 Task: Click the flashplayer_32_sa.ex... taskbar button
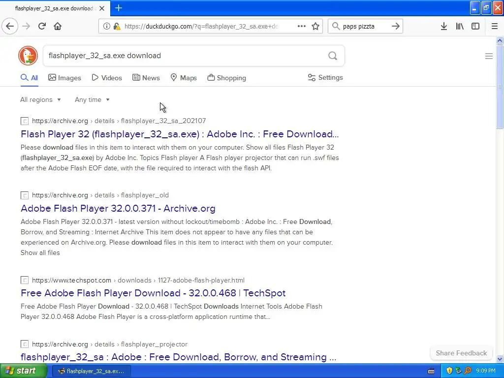click(x=91, y=371)
